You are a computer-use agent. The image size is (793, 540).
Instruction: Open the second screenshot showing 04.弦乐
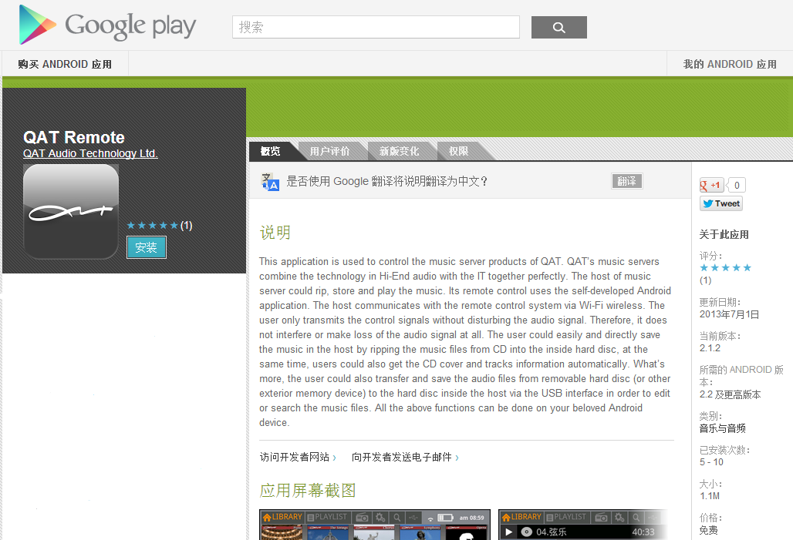[x=582, y=525]
